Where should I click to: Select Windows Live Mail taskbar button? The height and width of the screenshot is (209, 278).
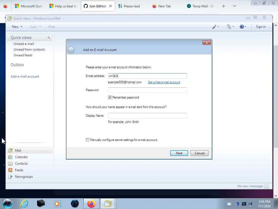click(108, 204)
